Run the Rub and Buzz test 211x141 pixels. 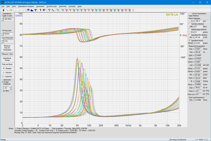click(x=7, y=64)
